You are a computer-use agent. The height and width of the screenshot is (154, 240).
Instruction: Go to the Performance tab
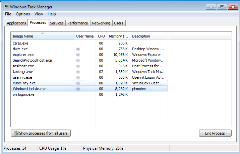coord(78,23)
